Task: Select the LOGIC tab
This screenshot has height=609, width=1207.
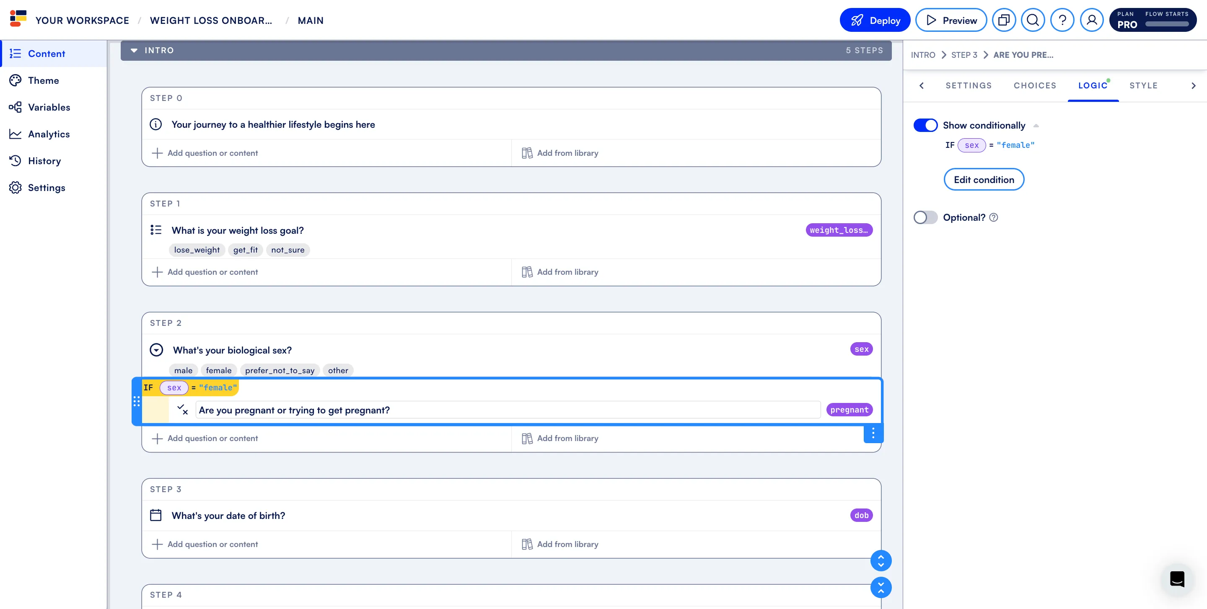Action: [x=1093, y=86]
